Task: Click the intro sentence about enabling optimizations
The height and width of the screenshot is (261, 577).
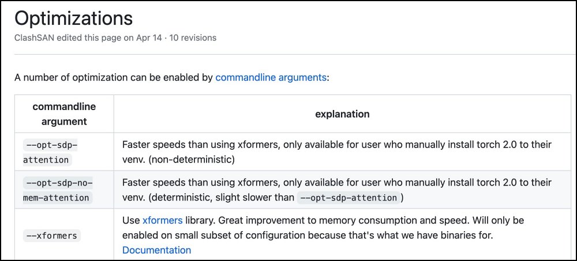Action: [114, 77]
